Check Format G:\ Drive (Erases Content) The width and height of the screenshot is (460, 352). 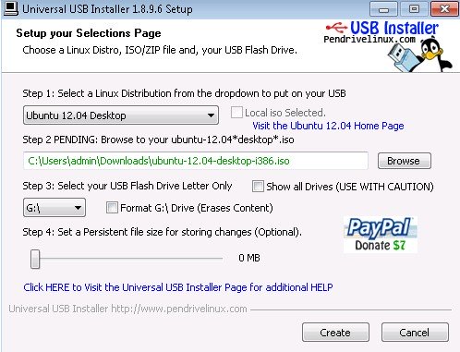pyautogui.click(x=112, y=208)
